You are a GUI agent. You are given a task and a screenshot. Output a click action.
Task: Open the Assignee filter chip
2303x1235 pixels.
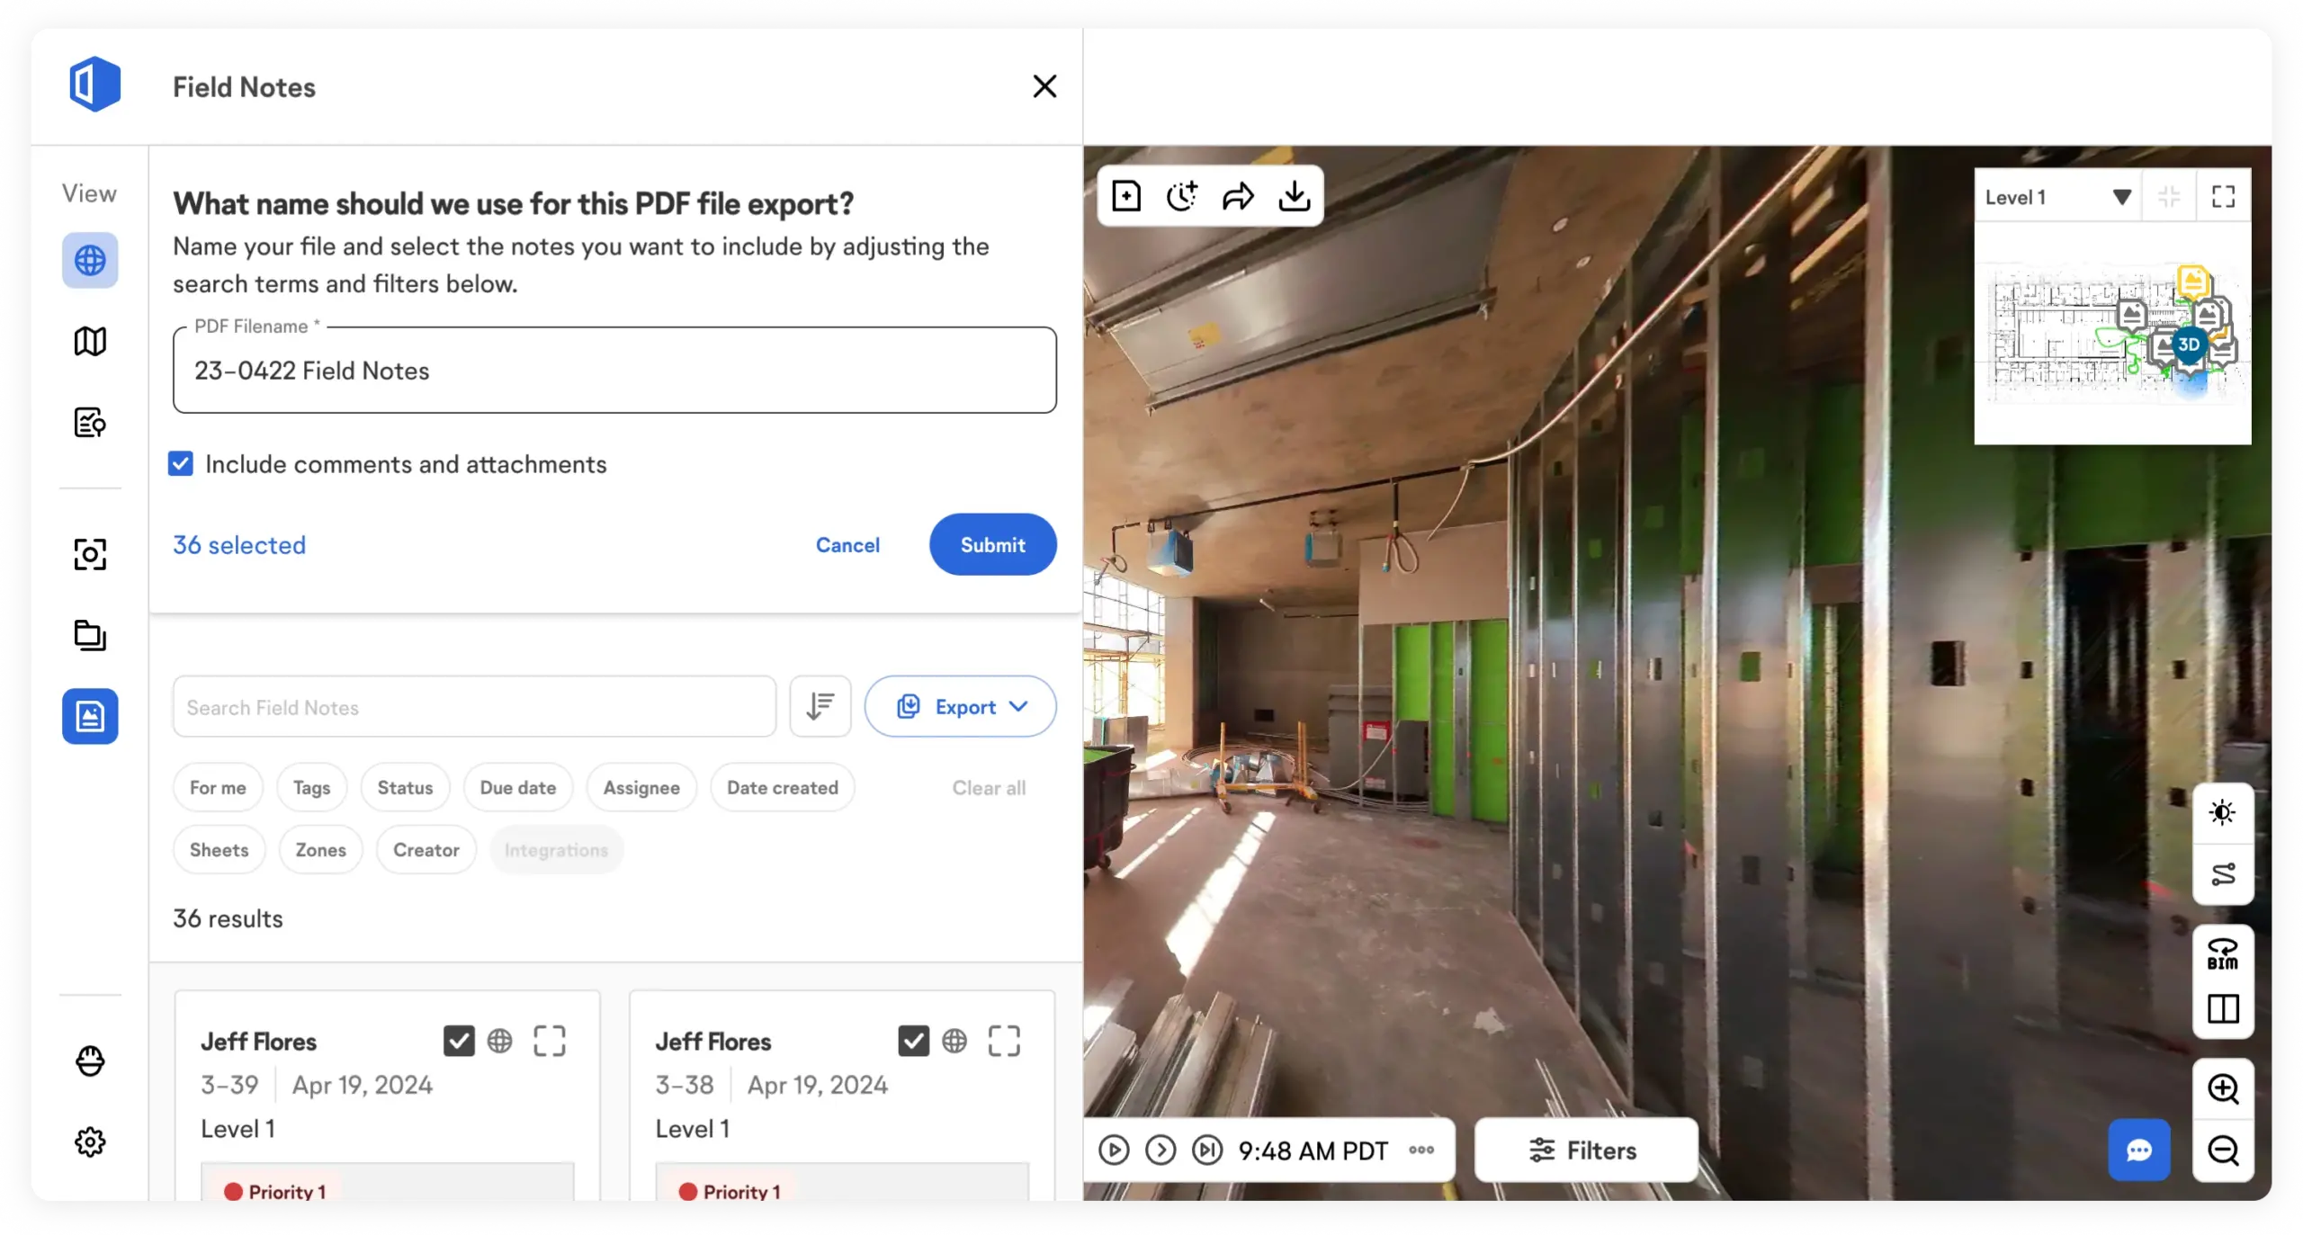pyautogui.click(x=641, y=788)
